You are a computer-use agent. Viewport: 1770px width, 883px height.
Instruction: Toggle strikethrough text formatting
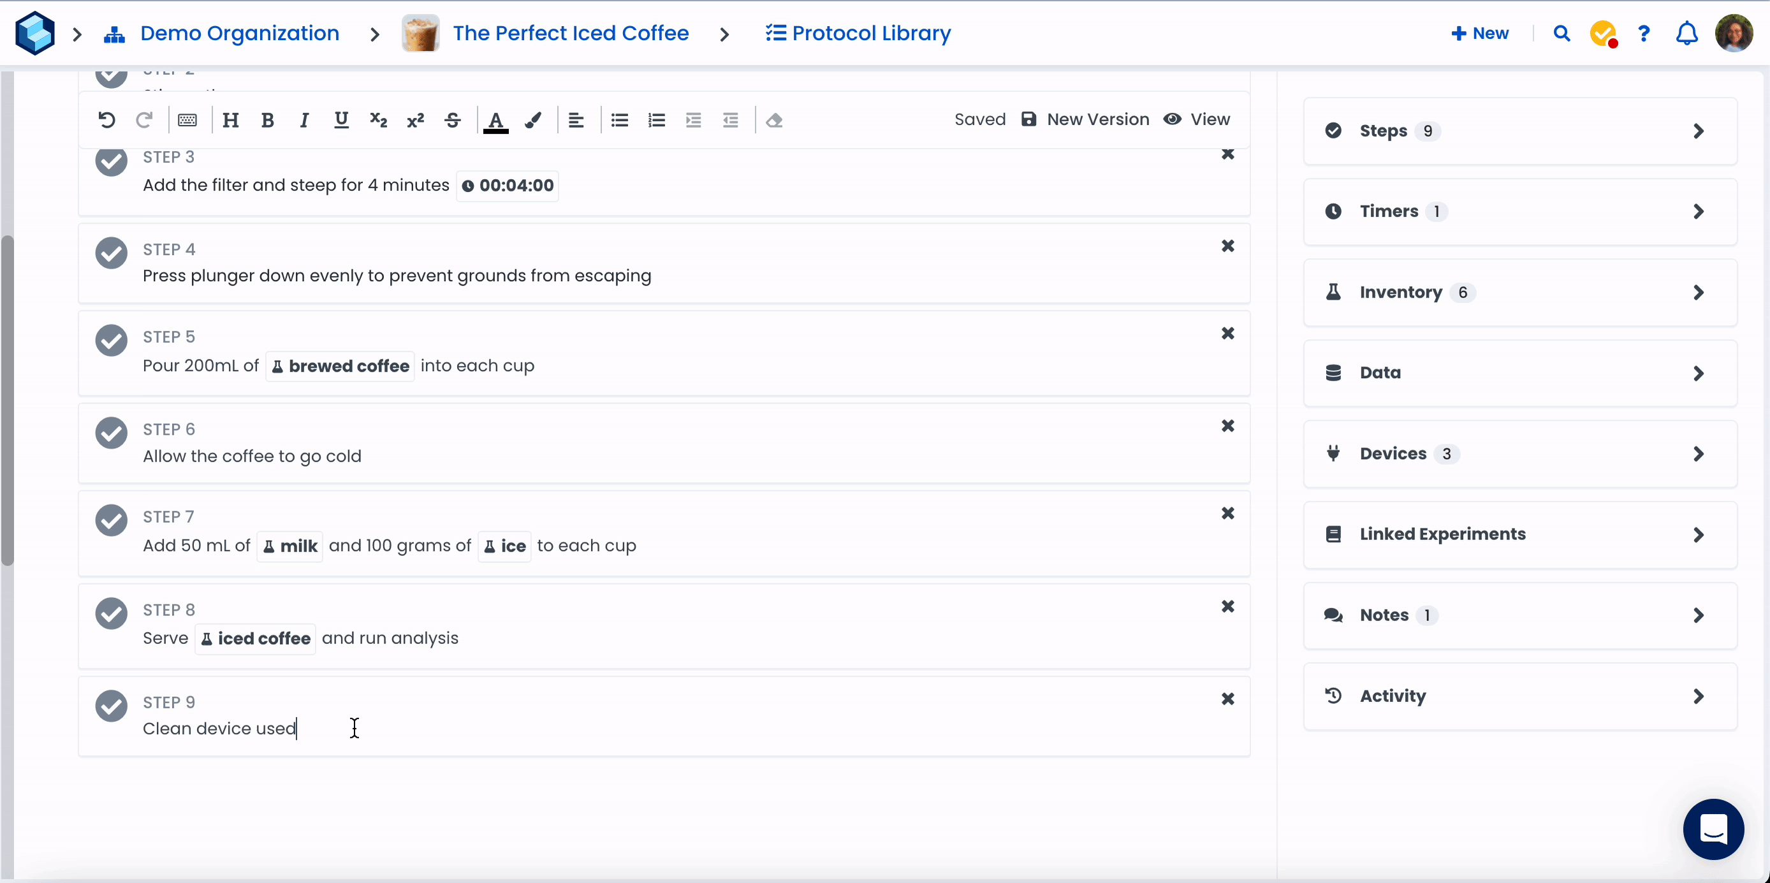452,120
